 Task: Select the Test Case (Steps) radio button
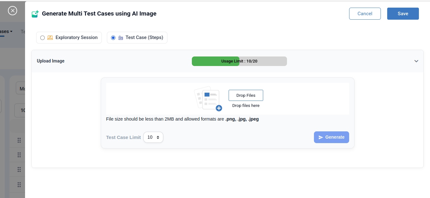coord(113,37)
